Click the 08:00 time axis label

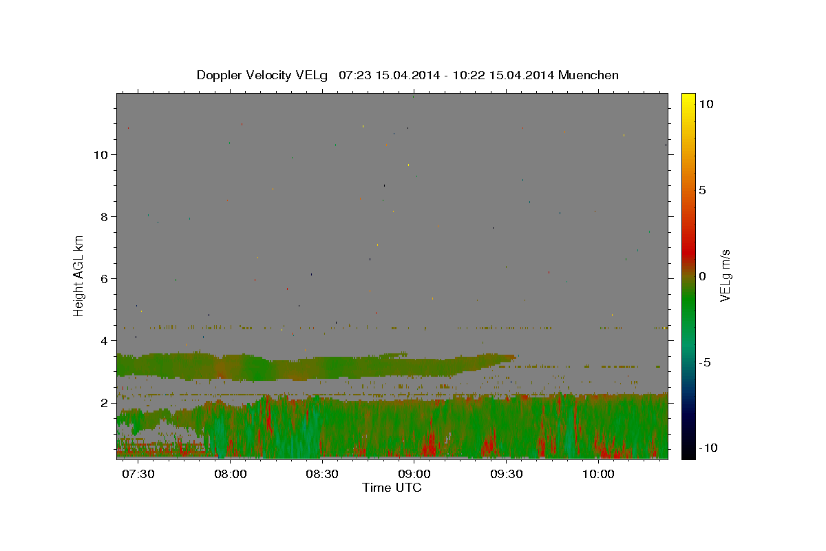[231, 475]
